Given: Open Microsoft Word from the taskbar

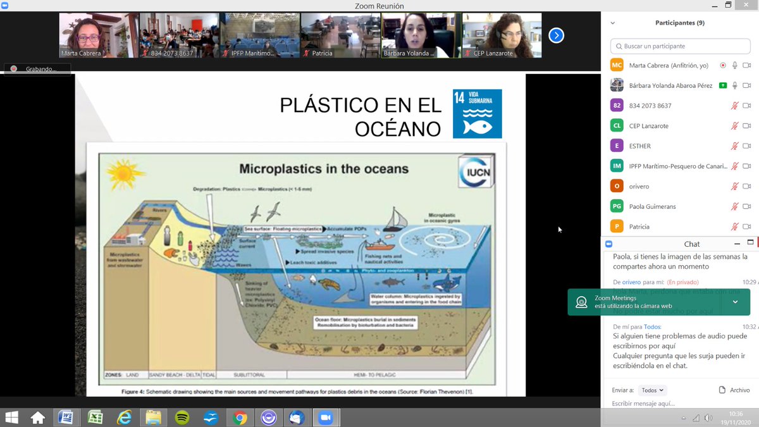Looking at the screenshot, I should [66, 418].
